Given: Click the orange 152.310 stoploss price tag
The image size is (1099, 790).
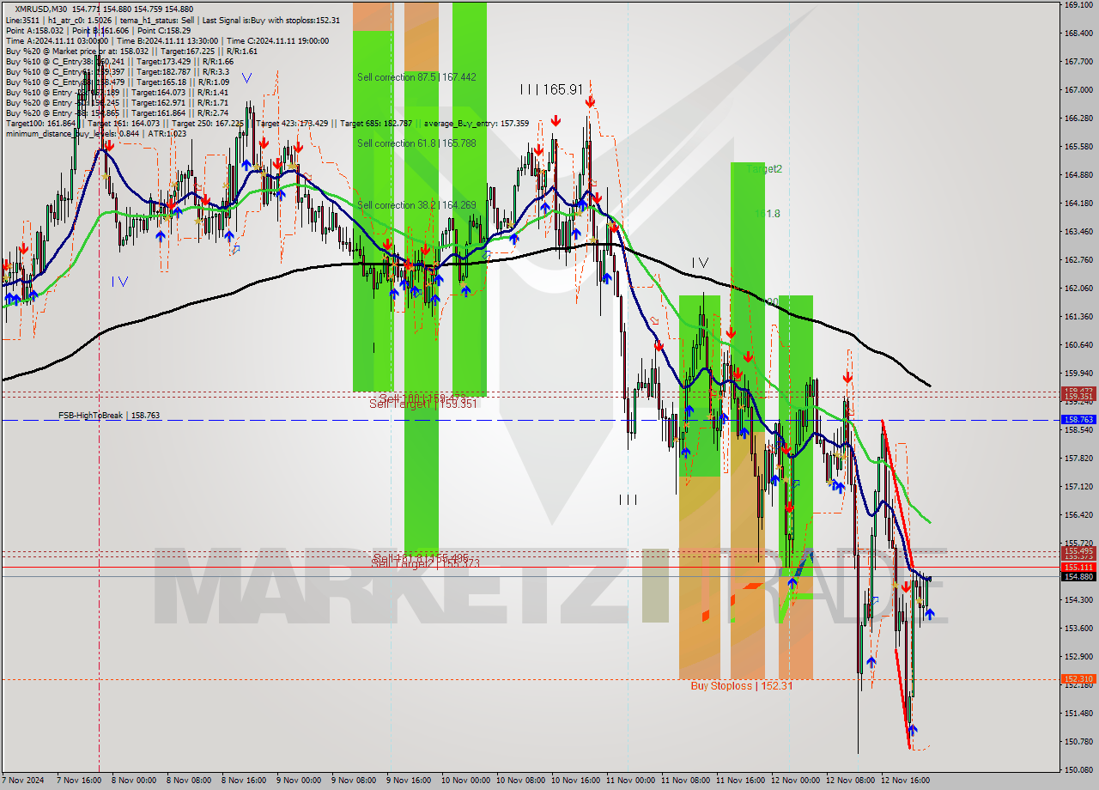Looking at the screenshot, I should (1078, 679).
